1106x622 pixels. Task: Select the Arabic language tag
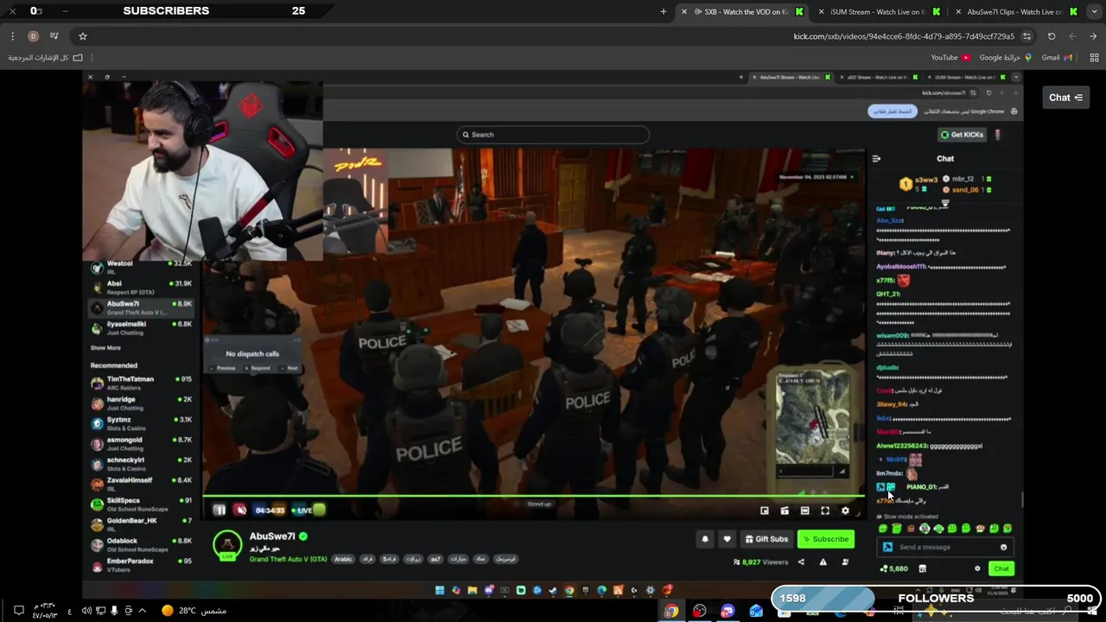[343, 559]
